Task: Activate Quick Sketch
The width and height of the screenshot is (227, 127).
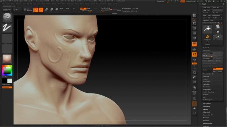Action: (28, 10)
